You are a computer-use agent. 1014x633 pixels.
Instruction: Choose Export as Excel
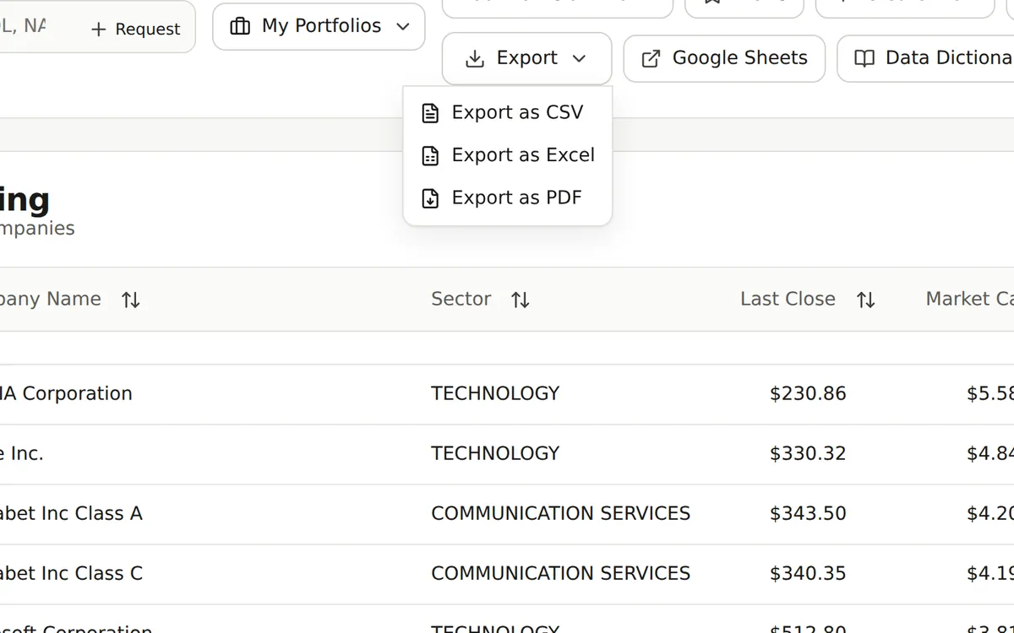coord(508,155)
